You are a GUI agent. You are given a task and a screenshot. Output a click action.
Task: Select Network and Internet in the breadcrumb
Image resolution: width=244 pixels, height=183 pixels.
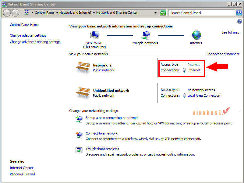(x=75, y=13)
